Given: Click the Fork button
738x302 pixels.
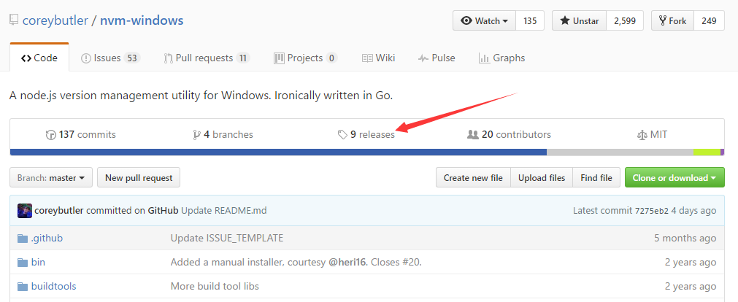Looking at the screenshot, I should 672,20.
